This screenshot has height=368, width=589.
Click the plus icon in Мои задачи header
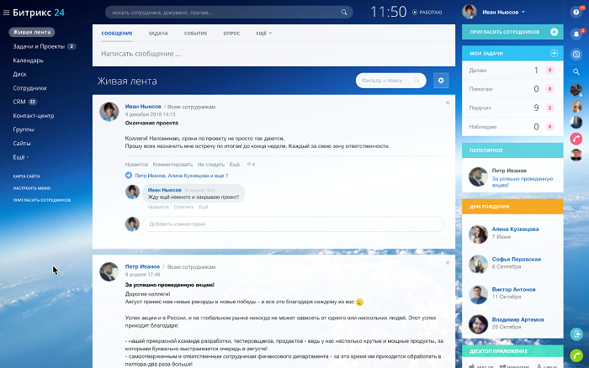pyautogui.click(x=554, y=54)
